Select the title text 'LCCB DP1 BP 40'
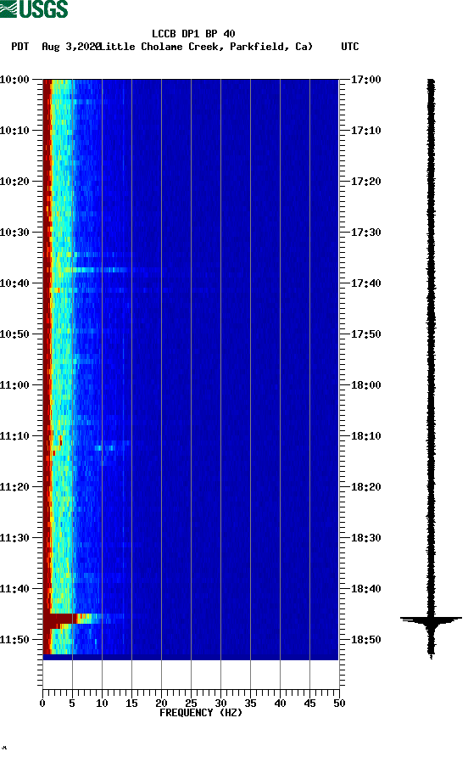The image size is (468, 757). click(x=193, y=34)
